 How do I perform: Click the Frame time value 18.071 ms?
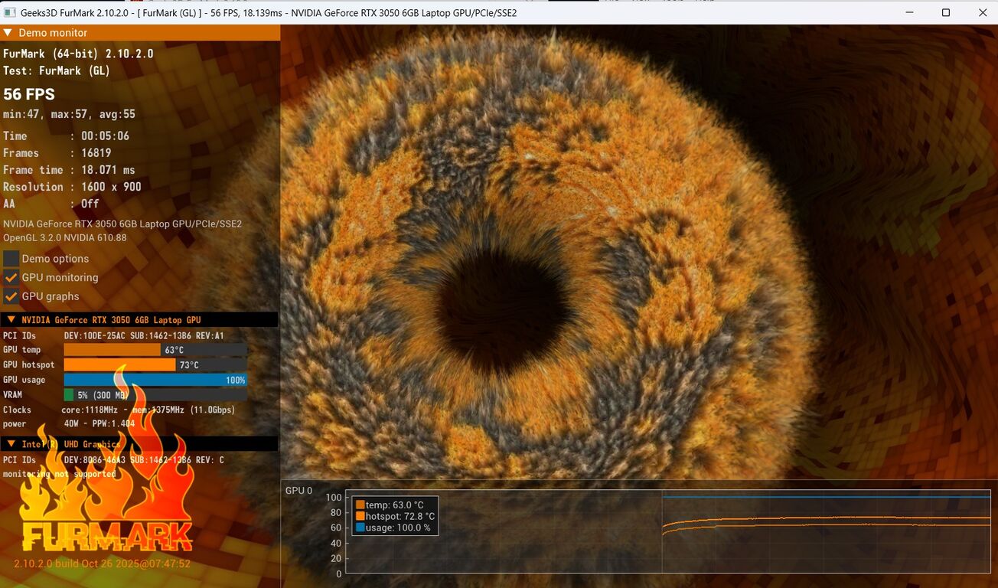pos(108,170)
